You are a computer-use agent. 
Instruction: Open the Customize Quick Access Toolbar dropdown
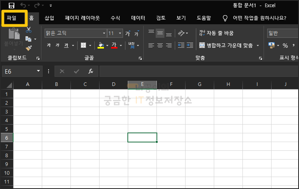[x=51, y=6]
